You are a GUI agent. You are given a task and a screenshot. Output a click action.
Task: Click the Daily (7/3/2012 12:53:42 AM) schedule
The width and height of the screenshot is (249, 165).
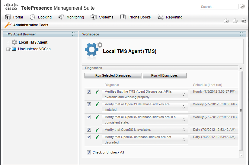(x=214, y=130)
